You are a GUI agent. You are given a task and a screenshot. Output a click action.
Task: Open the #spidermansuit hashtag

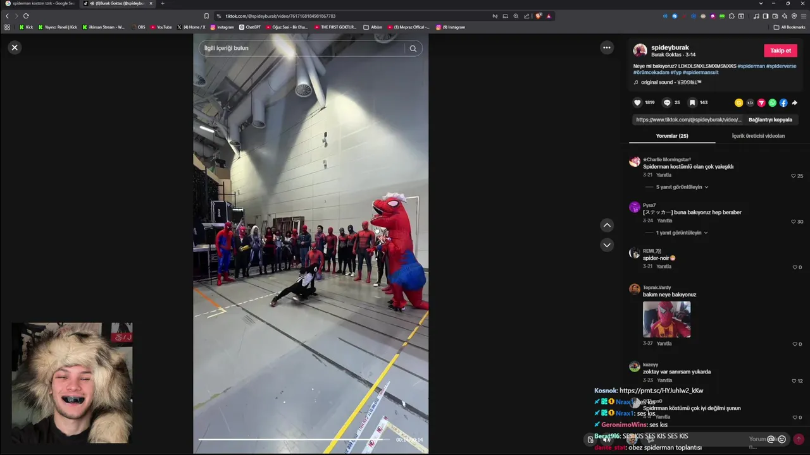701,73
